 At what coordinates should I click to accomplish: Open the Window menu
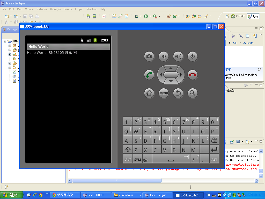point(91,9)
